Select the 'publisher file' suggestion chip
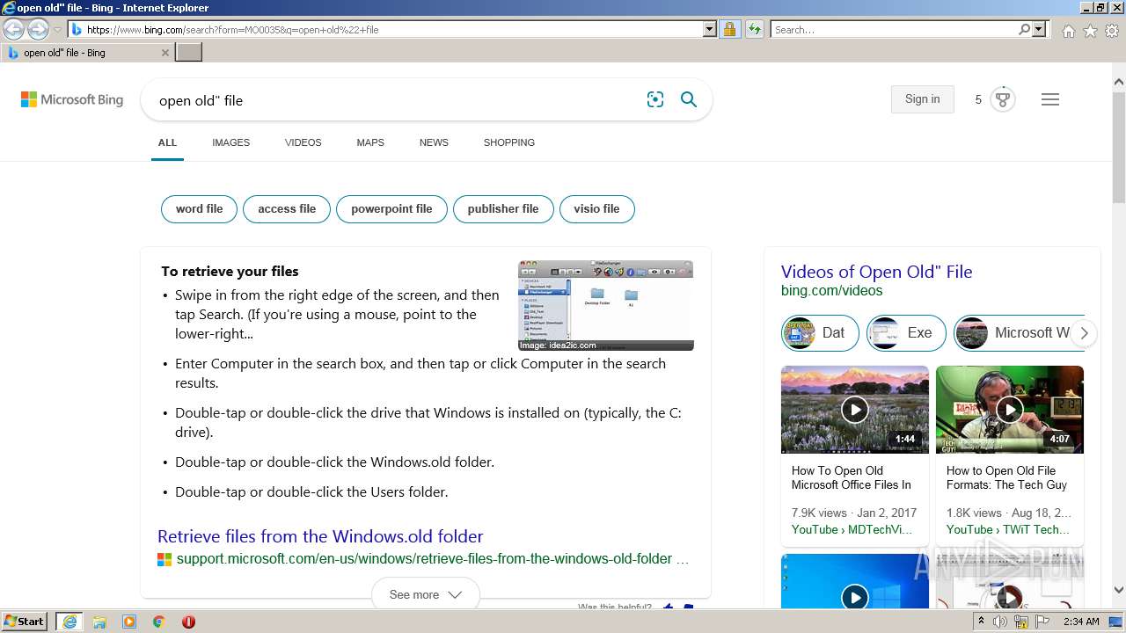The height and width of the screenshot is (633, 1126). click(x=503, y=209)
